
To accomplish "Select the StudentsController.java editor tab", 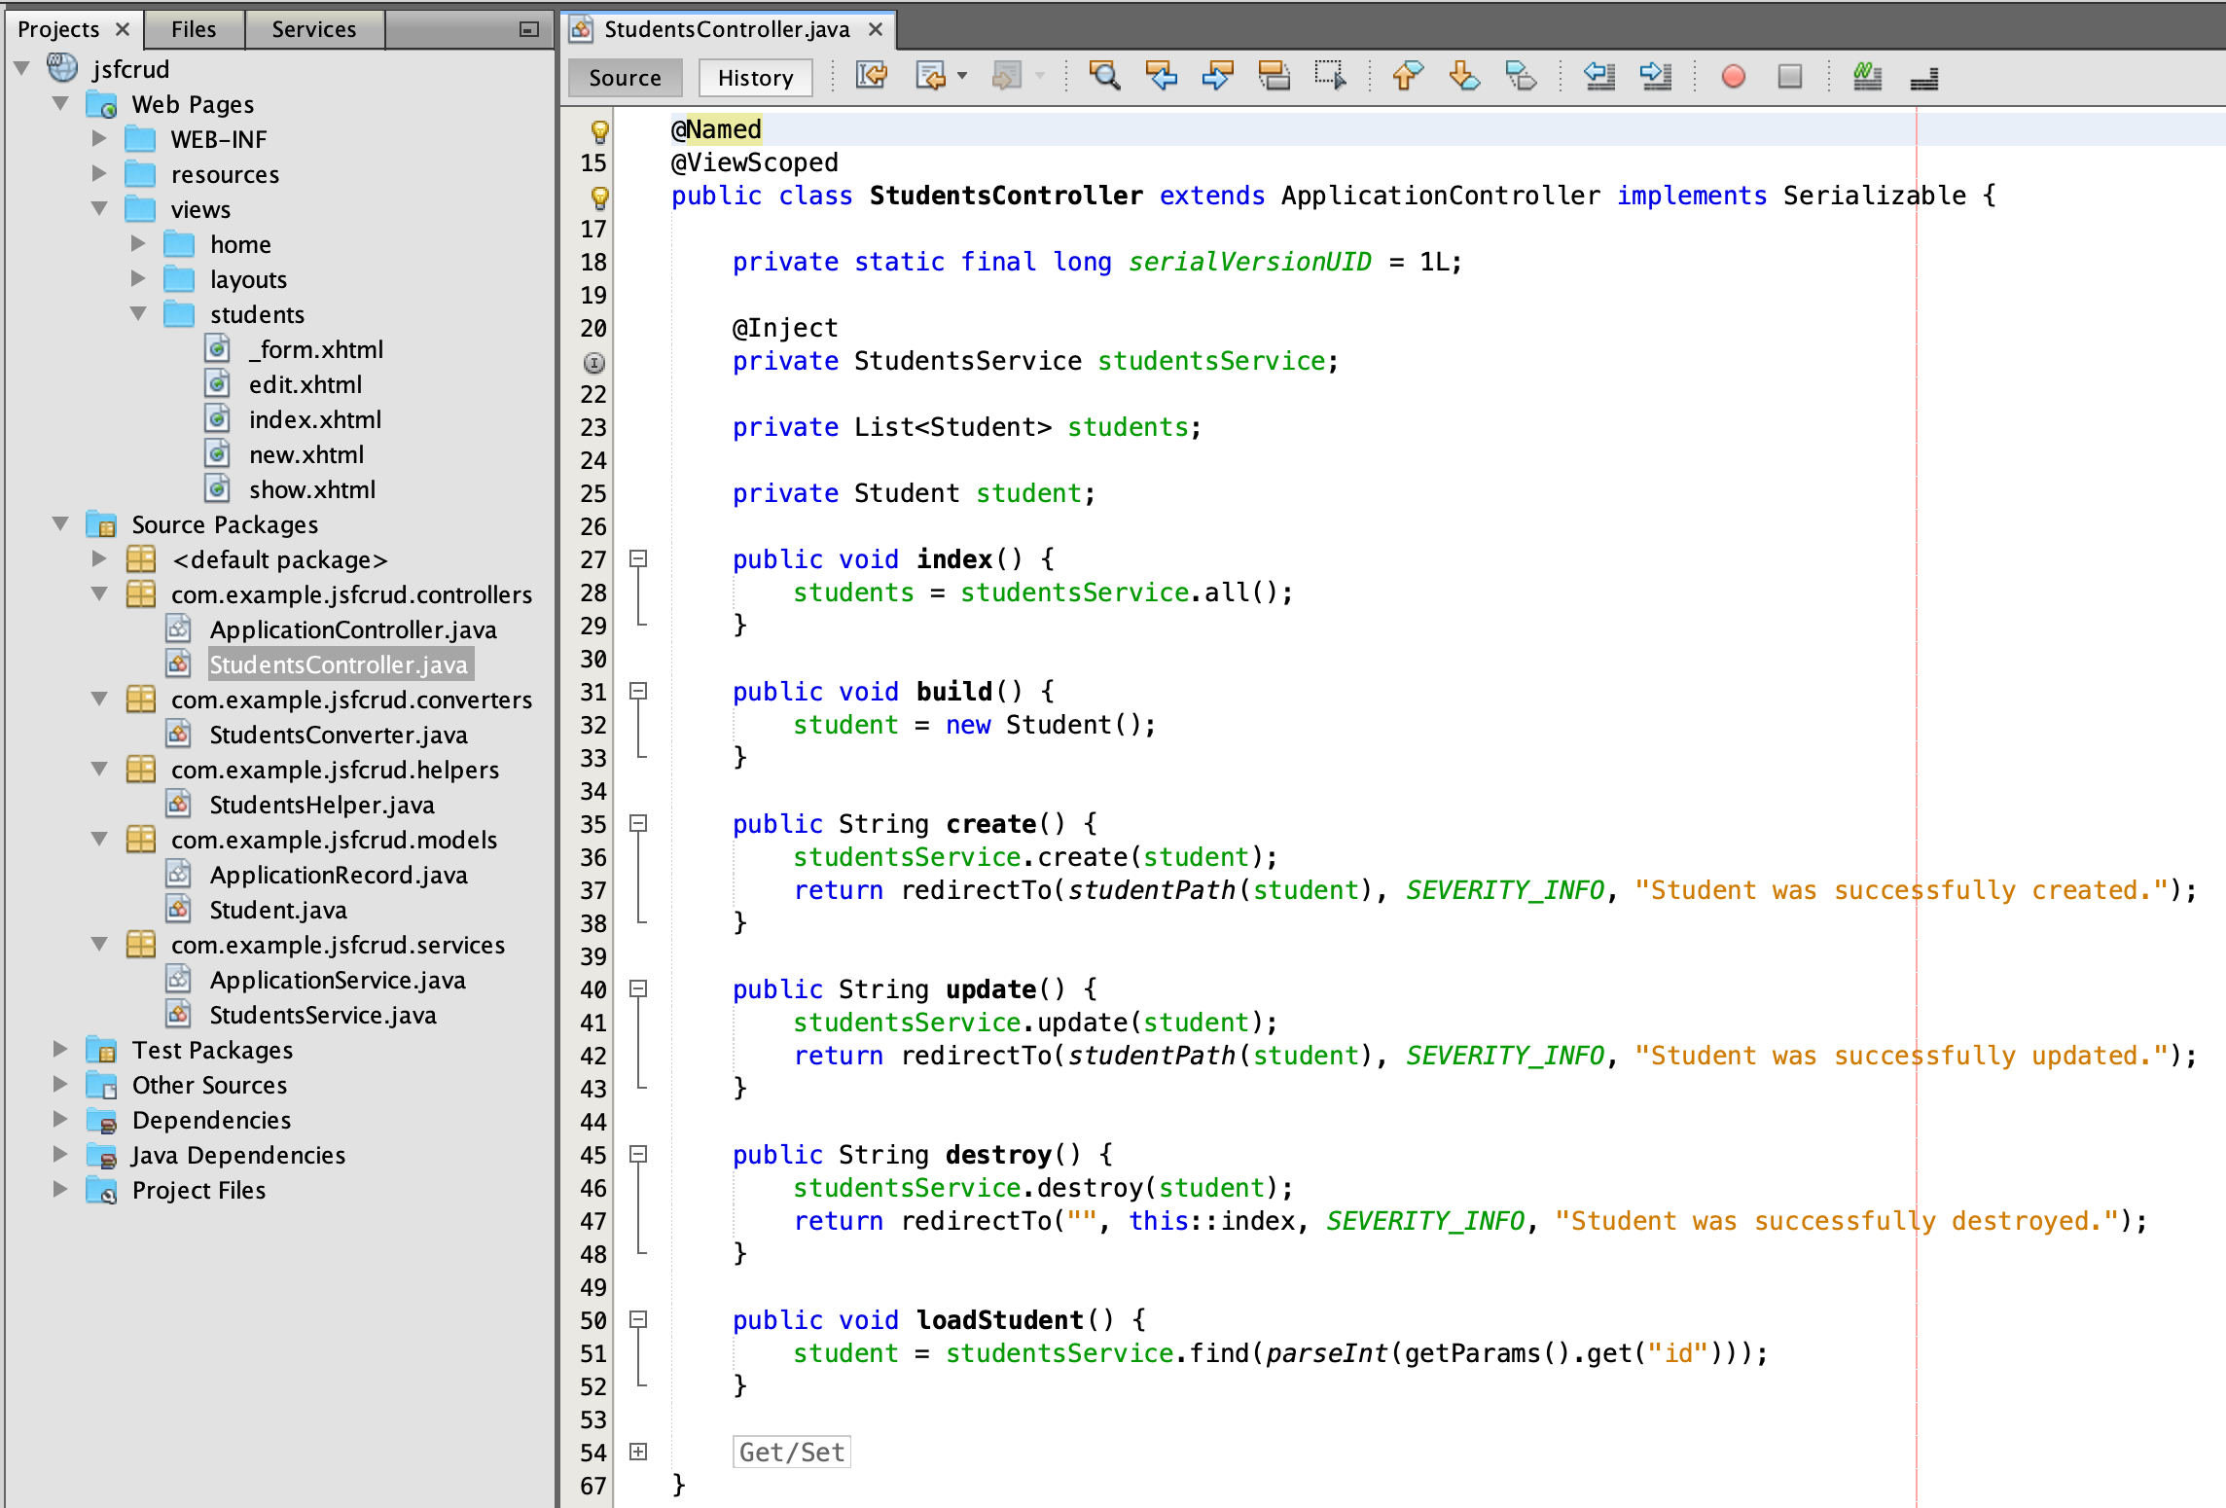I will pos(727,29).
